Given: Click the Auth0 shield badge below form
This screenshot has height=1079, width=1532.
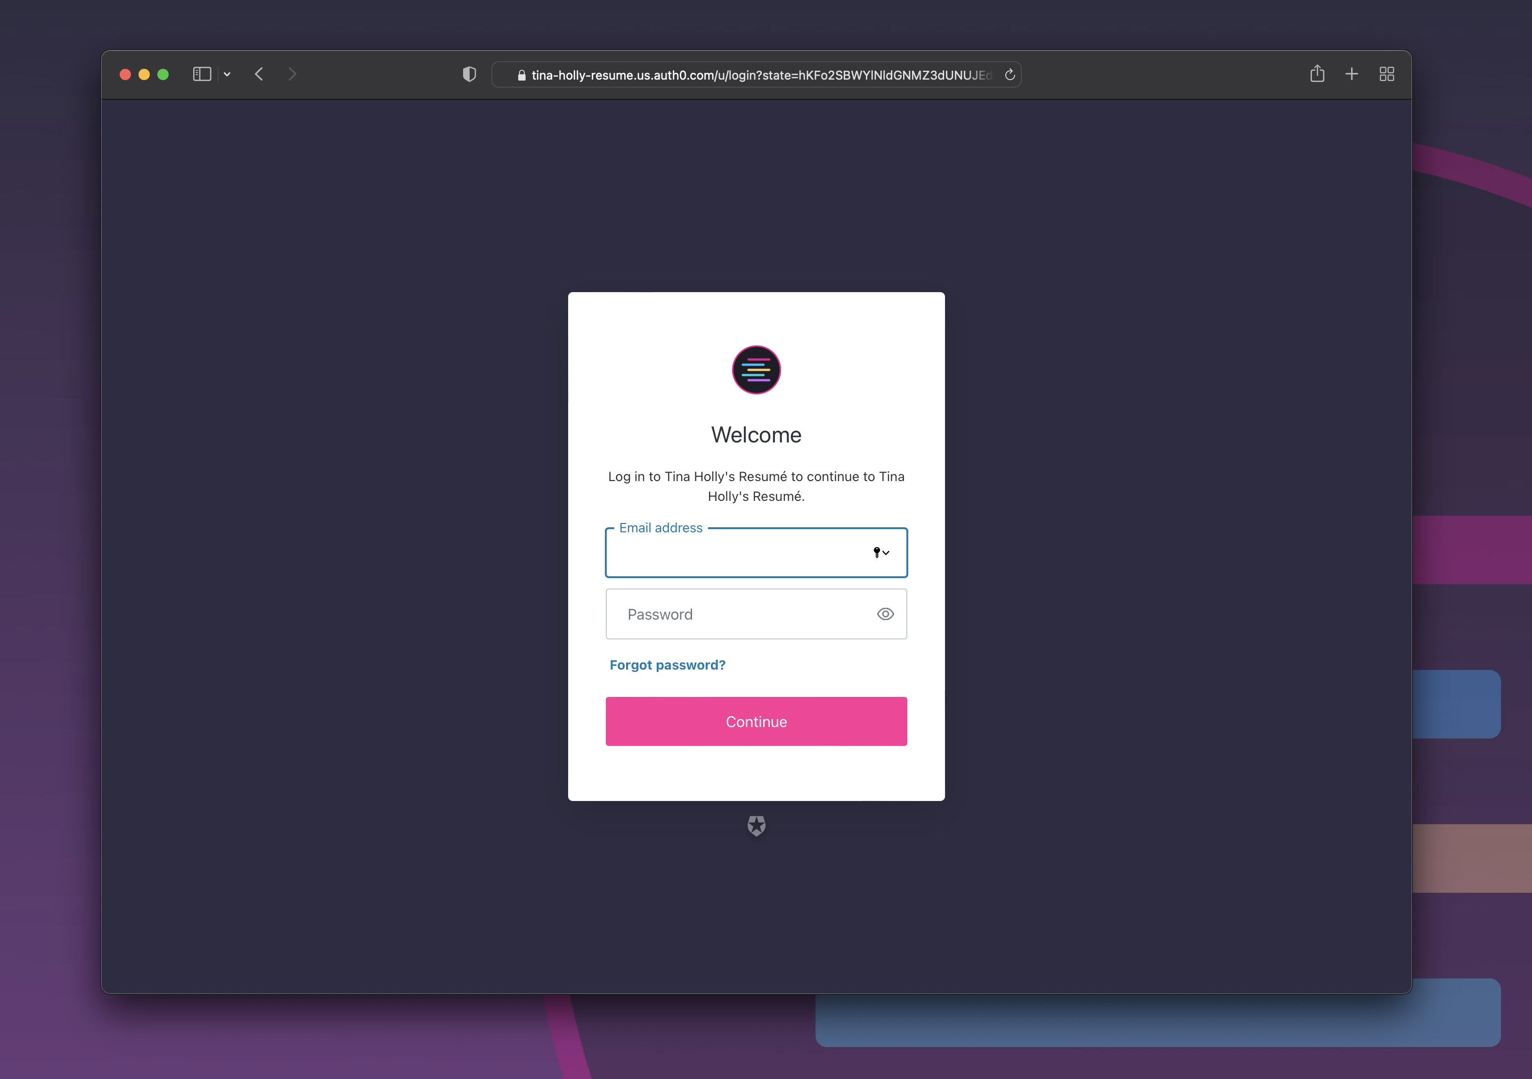Looking at the screenshot, I should 756,826.
